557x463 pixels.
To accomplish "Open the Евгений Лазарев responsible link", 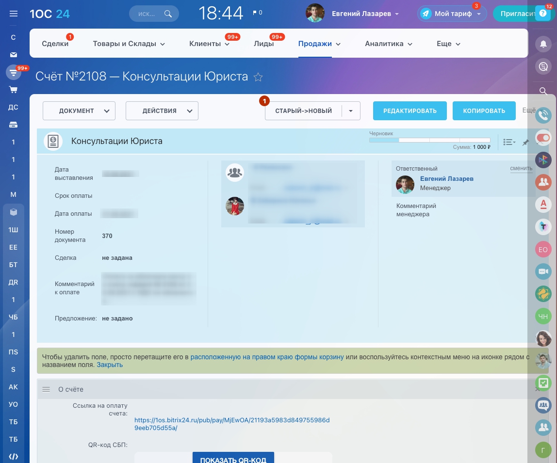I will coord(447,178).
